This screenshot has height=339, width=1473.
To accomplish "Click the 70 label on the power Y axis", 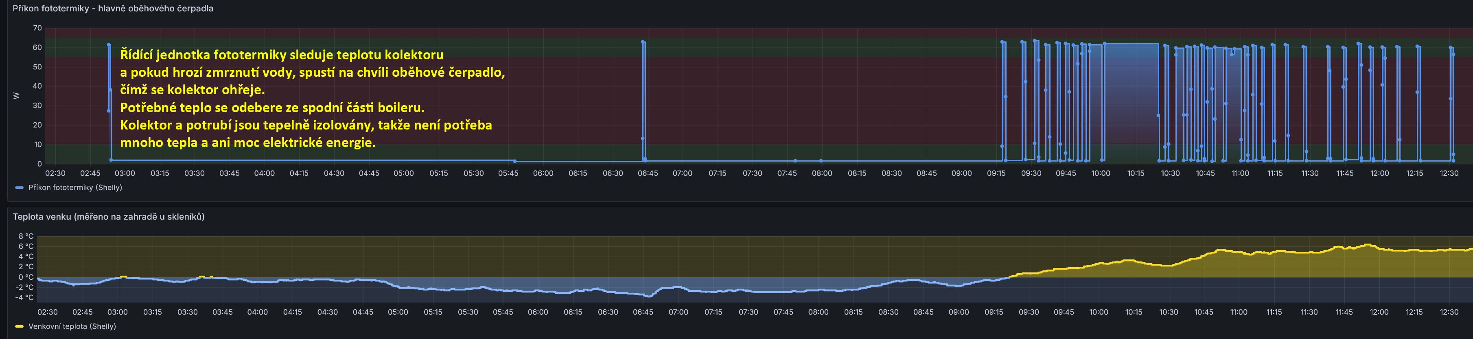I will point(37,28).
